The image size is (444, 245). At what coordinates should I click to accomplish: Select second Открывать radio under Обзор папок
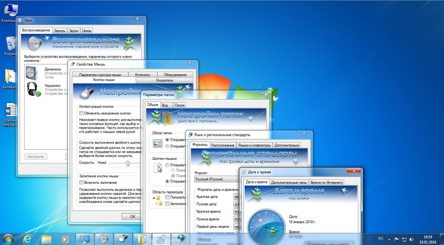pos(167,146)
